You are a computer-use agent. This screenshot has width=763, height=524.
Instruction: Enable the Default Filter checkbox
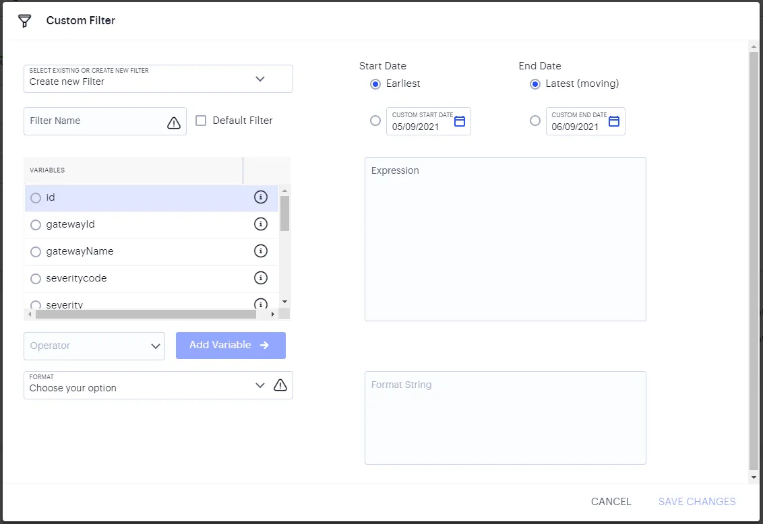200,121
